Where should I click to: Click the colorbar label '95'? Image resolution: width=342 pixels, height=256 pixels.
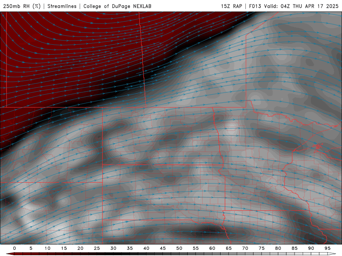327,248
